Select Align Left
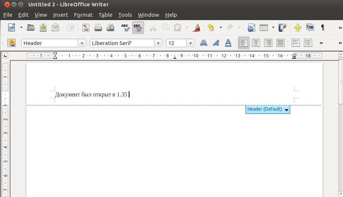 pos(243,43)
